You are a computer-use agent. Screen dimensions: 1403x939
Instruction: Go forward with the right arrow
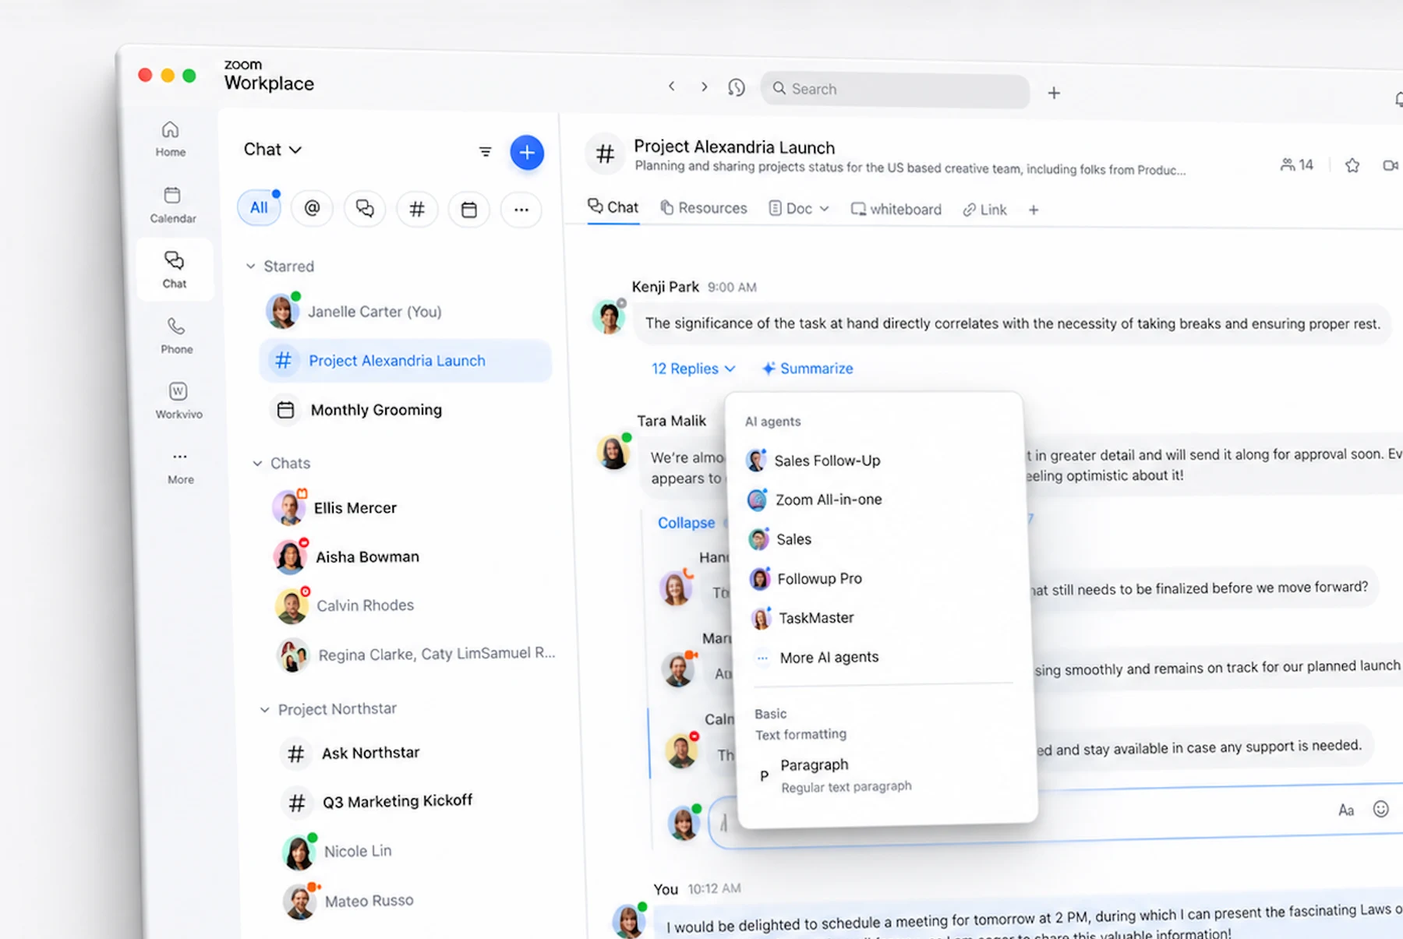pyautogui.click(x=704, y=87)
